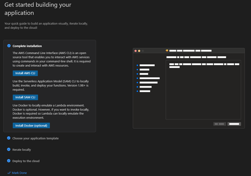Expand the Iterate locally step
The image size is (251, 176).
pyautogui.click(x=22, y=150)
